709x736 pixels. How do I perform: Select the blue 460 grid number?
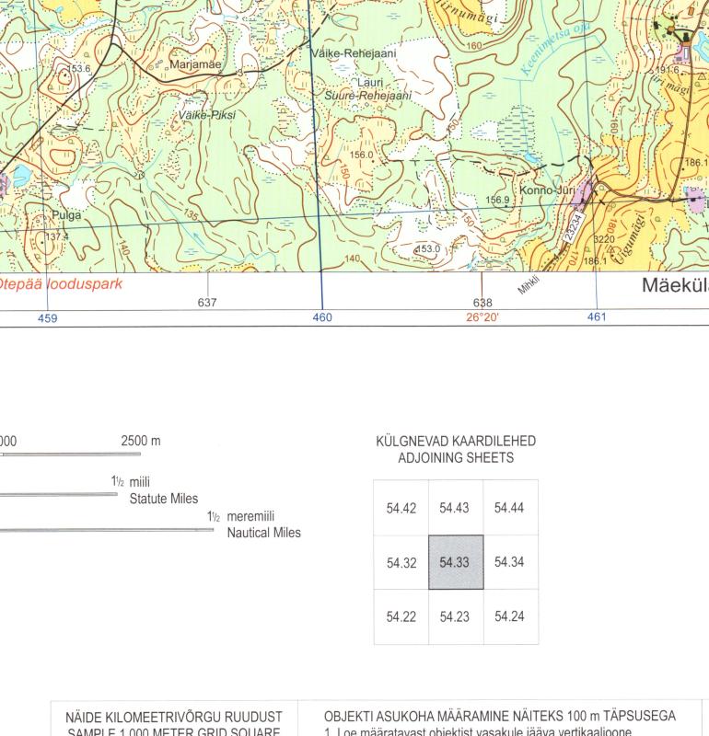click(322, 317)
